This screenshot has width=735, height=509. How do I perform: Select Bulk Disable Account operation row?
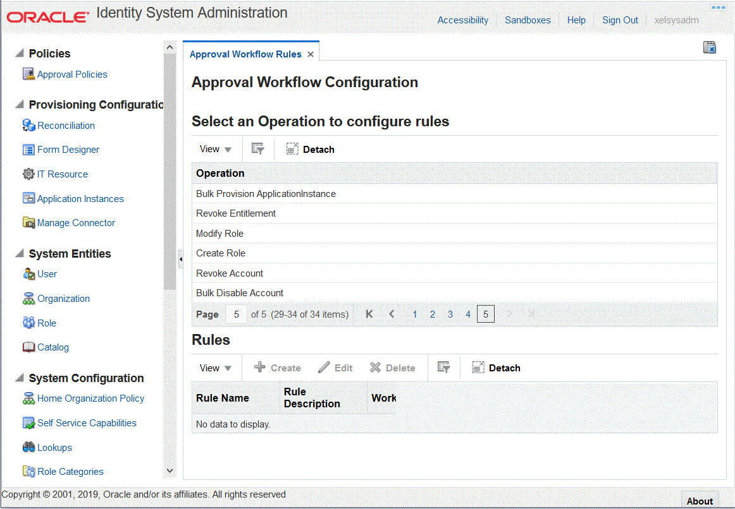click(x=454, y=293)
